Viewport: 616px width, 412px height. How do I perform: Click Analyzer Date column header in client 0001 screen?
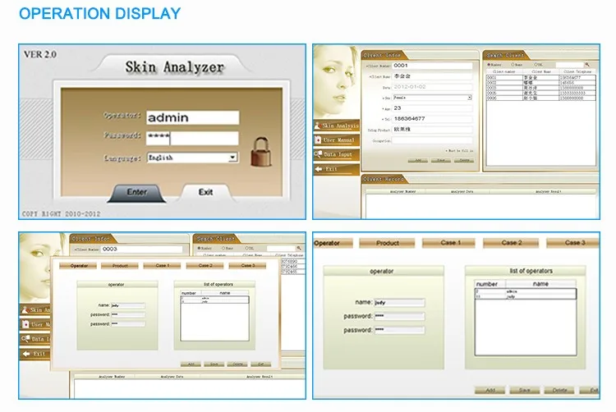[462, 191]
